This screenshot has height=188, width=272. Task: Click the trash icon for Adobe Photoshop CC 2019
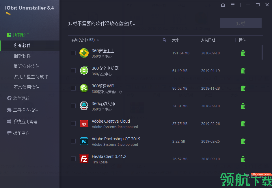point(243,141)
